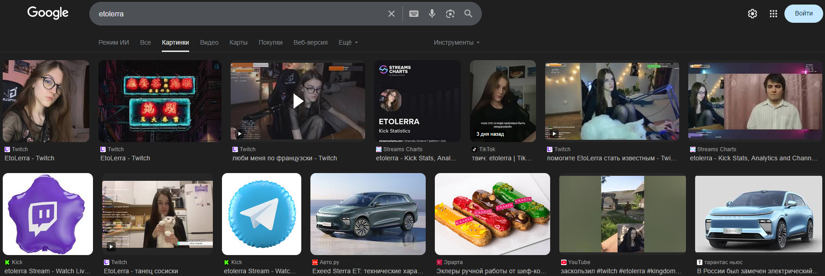The width and height of the screenshot is (825, 276).
Task: Click Twitch favicon under танец сосиски thumbnail
Action: 107,262
